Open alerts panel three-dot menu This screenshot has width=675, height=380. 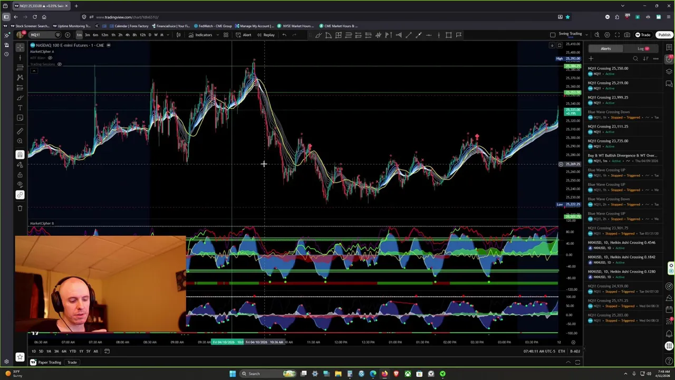pos(655,59)
